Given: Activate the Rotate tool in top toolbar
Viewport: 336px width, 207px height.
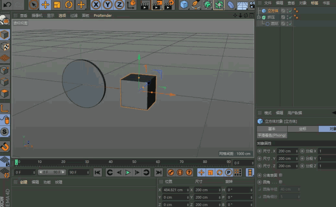Looking at the screenshot, I should point(69,5).
